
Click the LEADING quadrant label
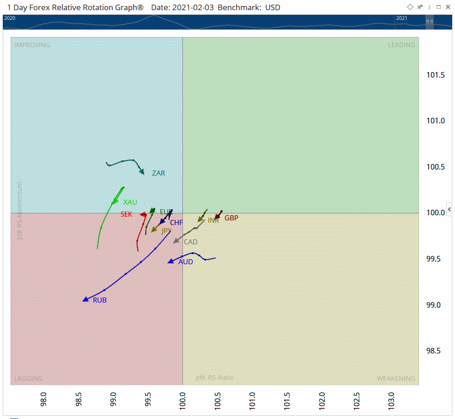[401, 45]
